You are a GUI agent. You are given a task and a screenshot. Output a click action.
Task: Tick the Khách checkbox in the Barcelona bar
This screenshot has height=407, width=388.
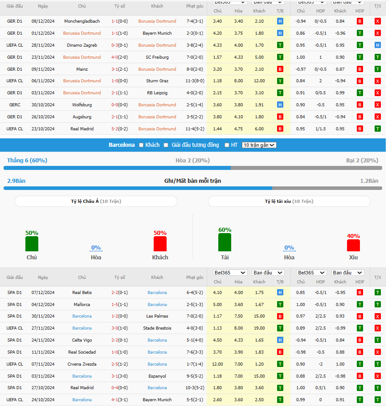tap(141, 145)
